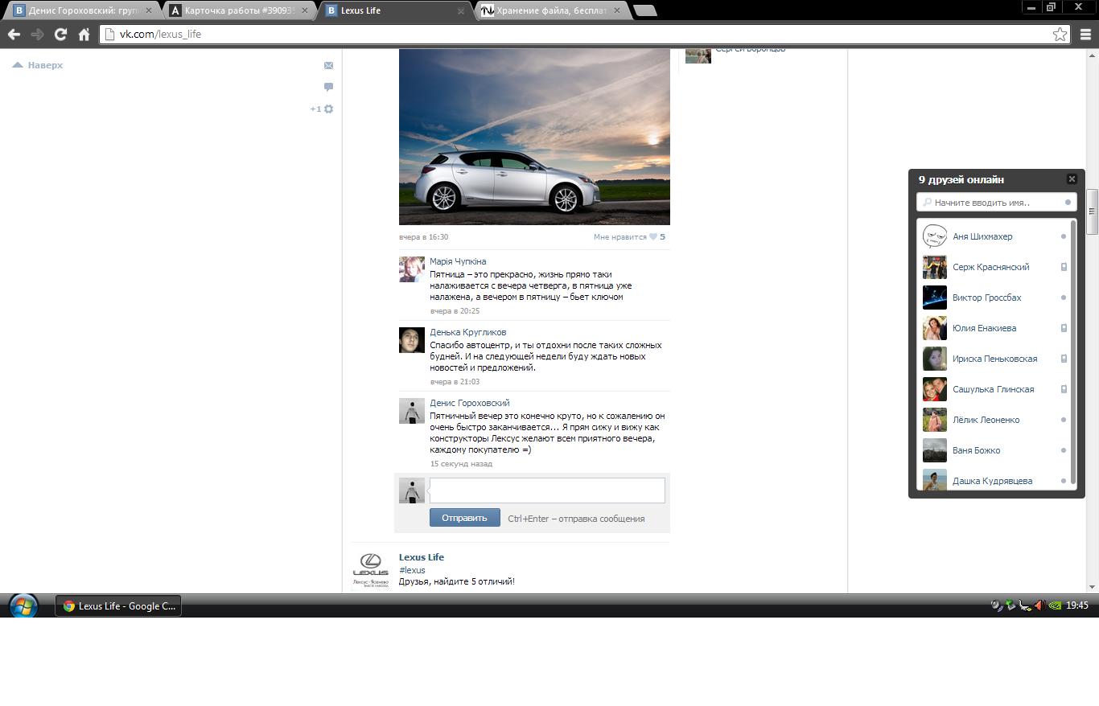Open the Lexus Life Chrome taskbar button
1099x706 pixels.
click(118, 605)
